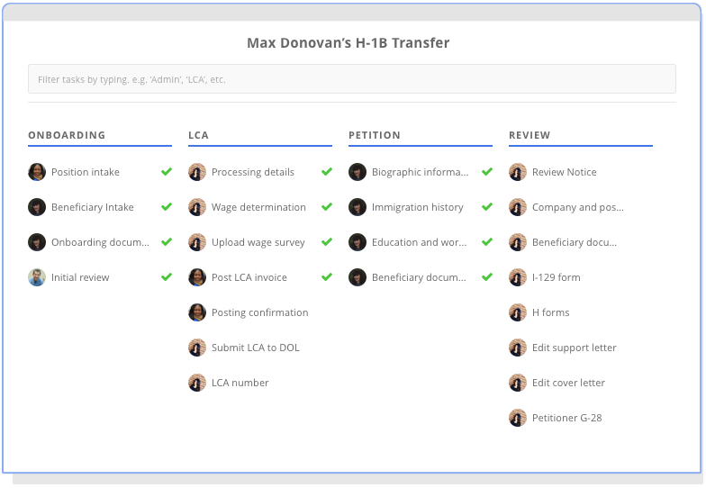This screenshot has width=706, height=488.
Task: Click the avatar next to Review Notice
Action: pyautogui.click(x=518, y=172)
